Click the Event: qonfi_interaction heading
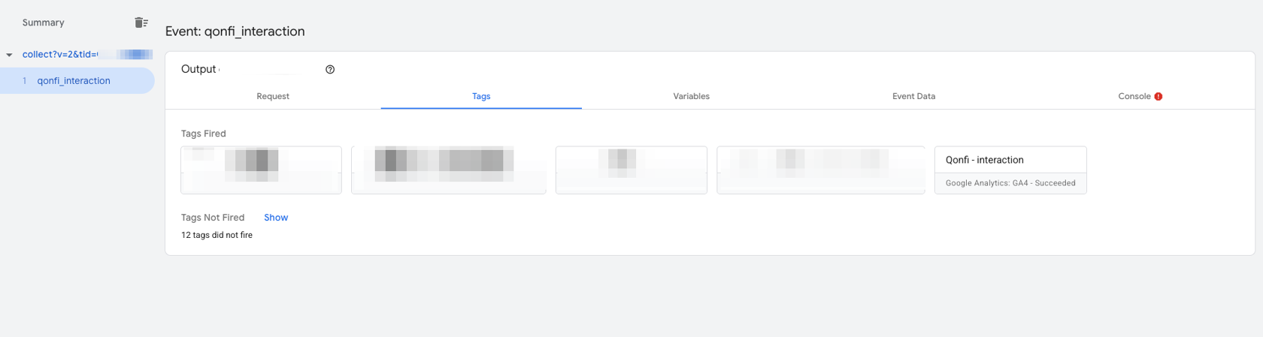1263x337 pixels. click(235, 32)
